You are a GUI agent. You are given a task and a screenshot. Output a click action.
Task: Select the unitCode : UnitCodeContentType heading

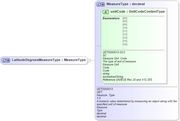click(x=138, y=11)
